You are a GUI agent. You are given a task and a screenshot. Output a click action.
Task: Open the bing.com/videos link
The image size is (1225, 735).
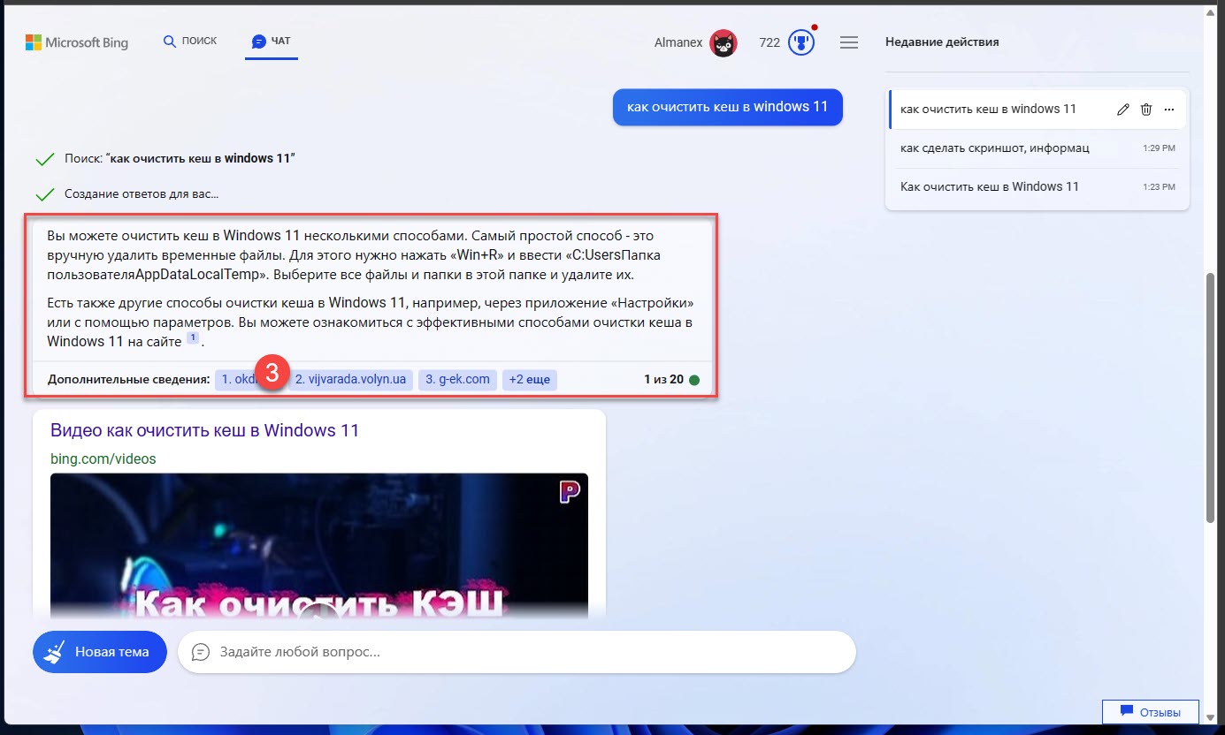tap(103, 458)
